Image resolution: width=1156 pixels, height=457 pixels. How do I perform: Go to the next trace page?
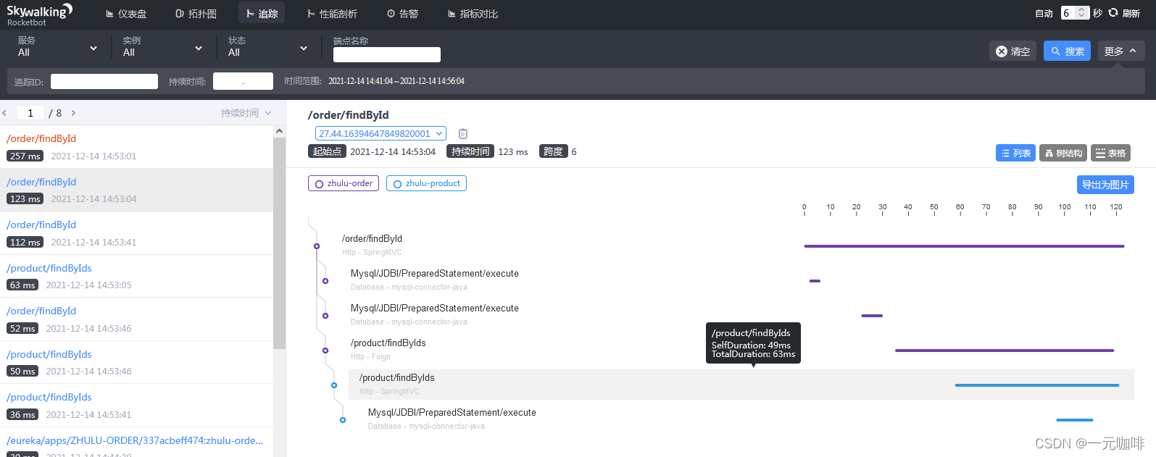coord(73,113)
